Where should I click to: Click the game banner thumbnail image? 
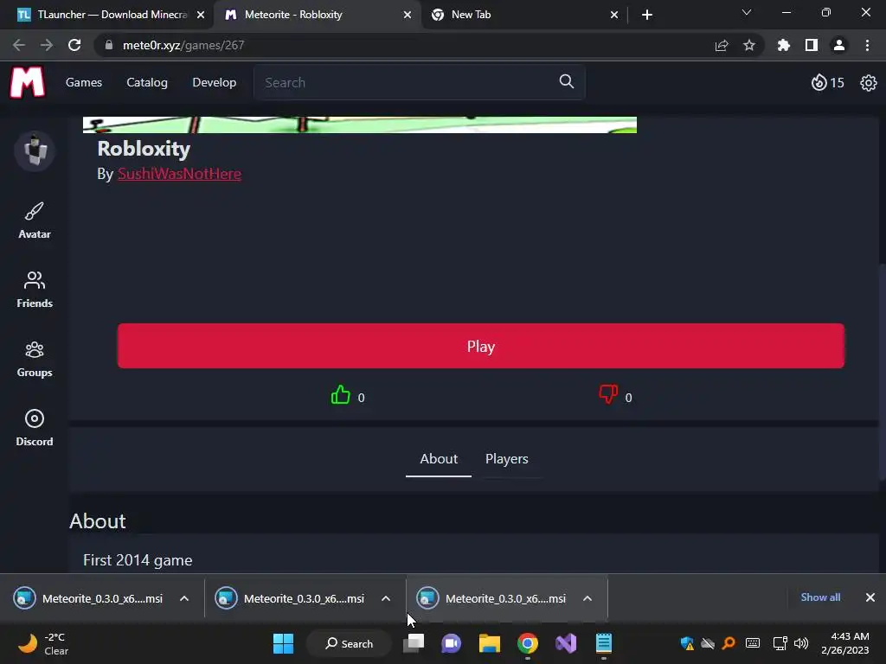tap(359, 124)
